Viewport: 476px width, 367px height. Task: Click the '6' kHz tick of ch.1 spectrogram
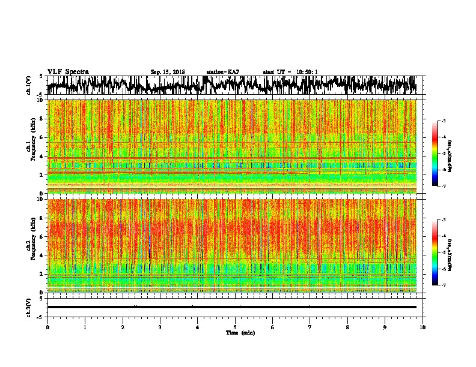pos(41,137)
